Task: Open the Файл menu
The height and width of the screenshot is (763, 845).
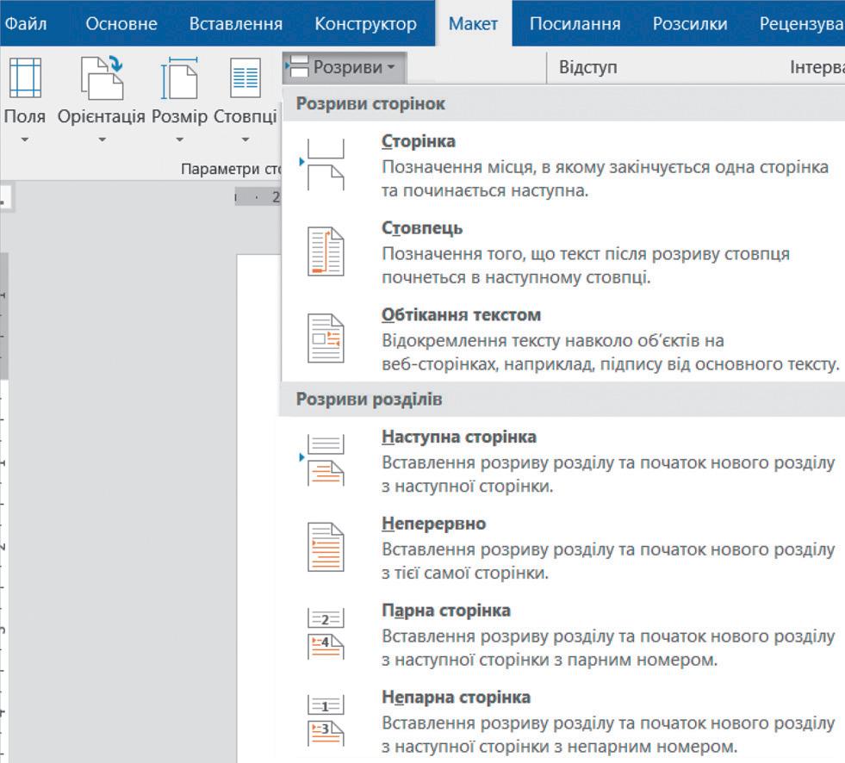Action: 25,23
